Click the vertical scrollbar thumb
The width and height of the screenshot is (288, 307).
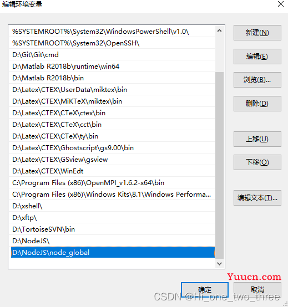coord(220,165)
